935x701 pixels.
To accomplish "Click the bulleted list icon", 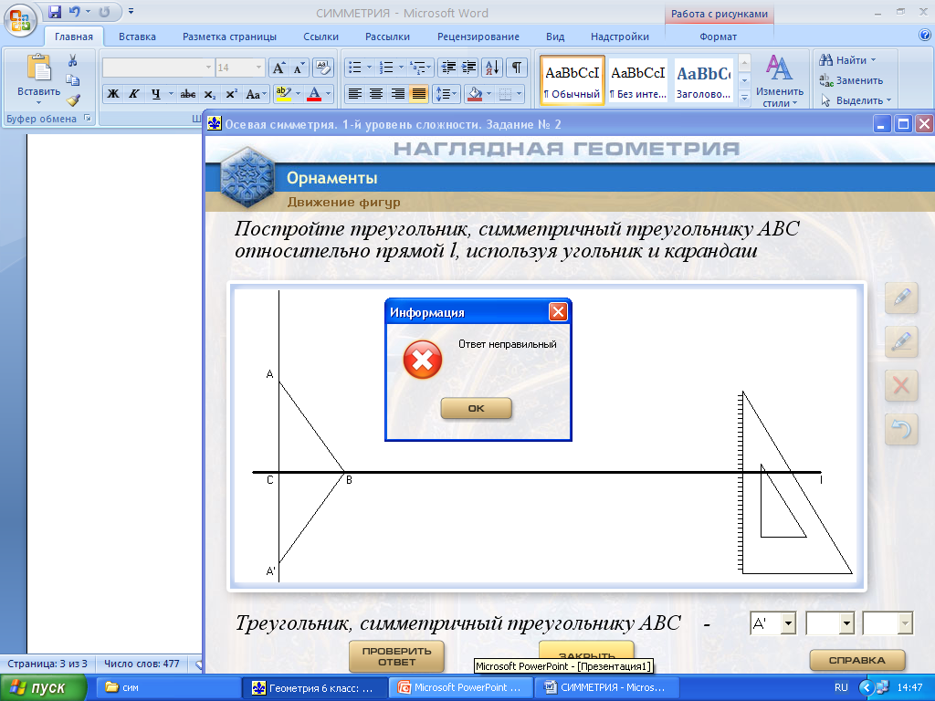I will click(355, 68).
